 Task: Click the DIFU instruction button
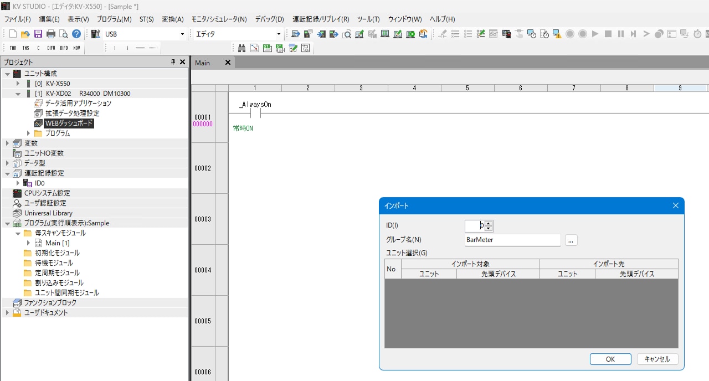(51, 48)
